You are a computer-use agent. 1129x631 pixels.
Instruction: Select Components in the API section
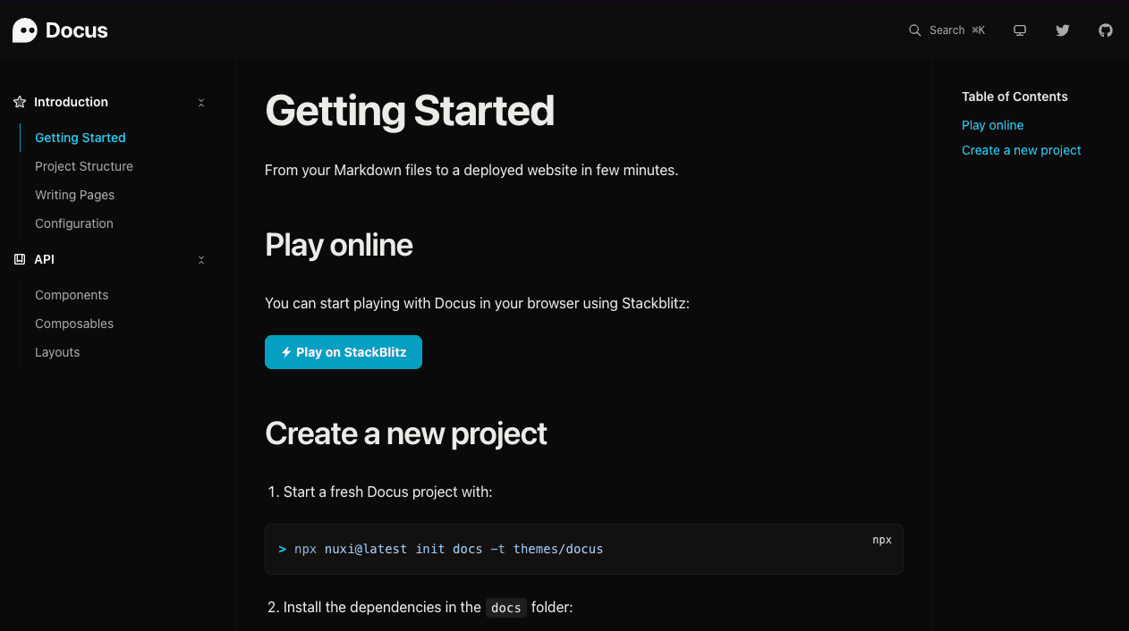(x=72, y=295)
